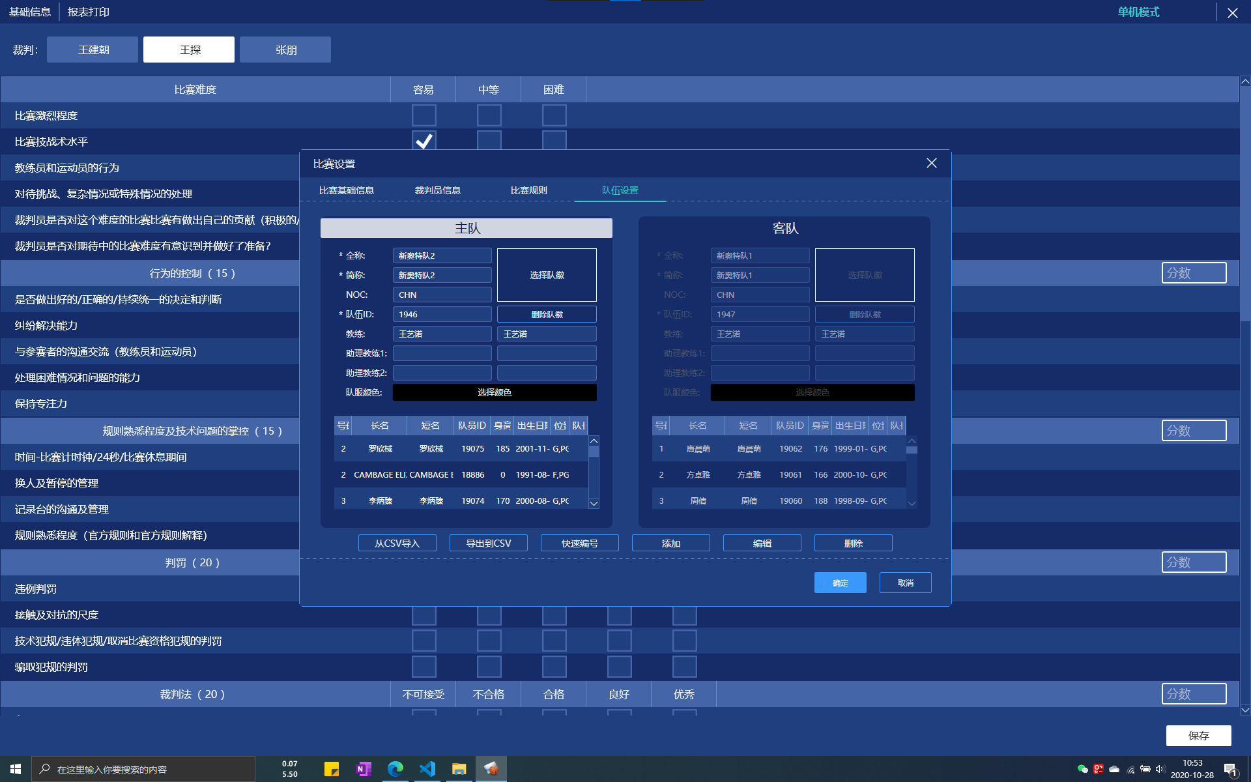Uncheck 容易 for 比赛技战术水平
The width and height of the screenshot is (1251, 782).
coord(424,140)
